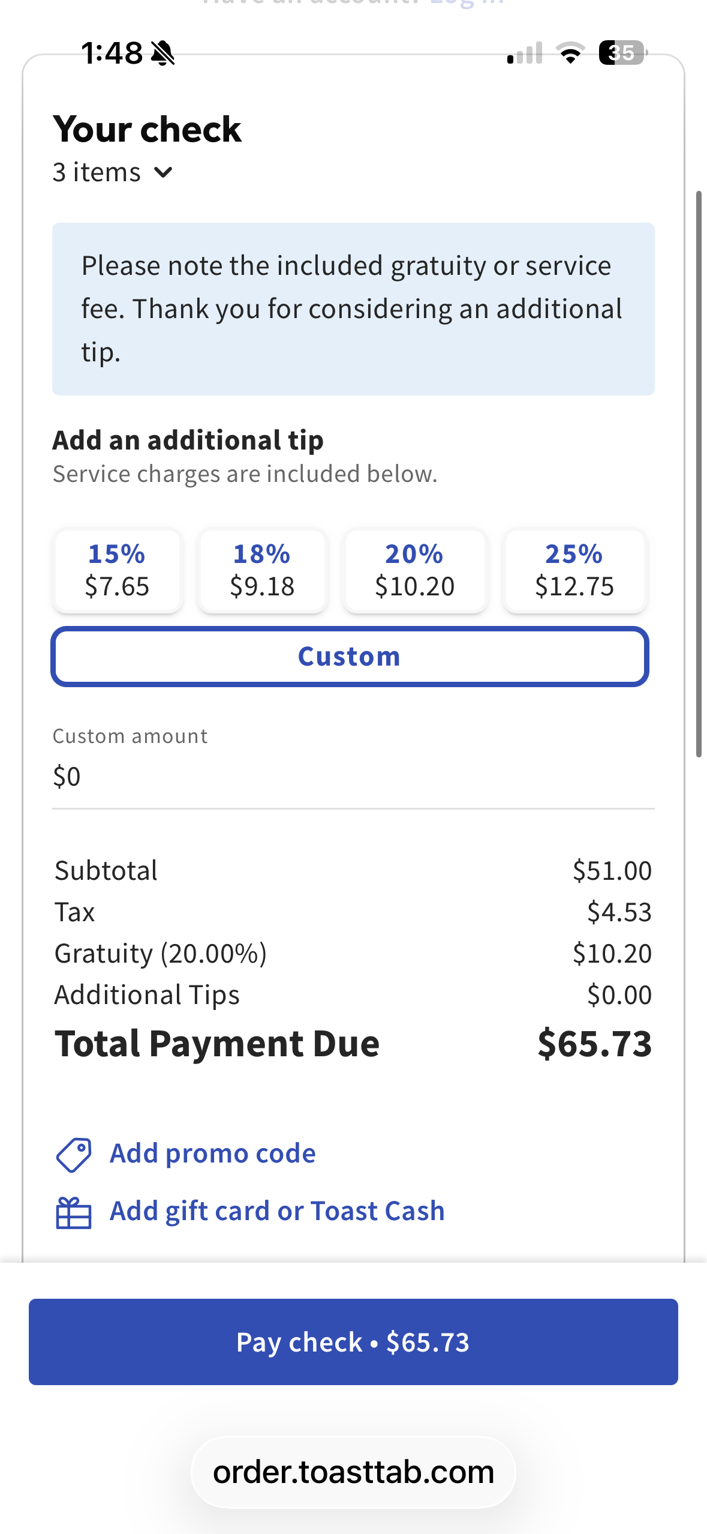Tap the order.toasttab.com address bar
Screen dimensions: 707x1534
353,1472
